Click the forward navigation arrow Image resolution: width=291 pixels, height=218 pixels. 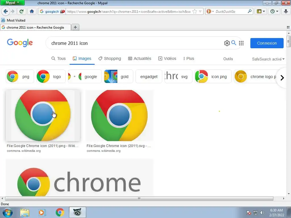click(13, 11)
